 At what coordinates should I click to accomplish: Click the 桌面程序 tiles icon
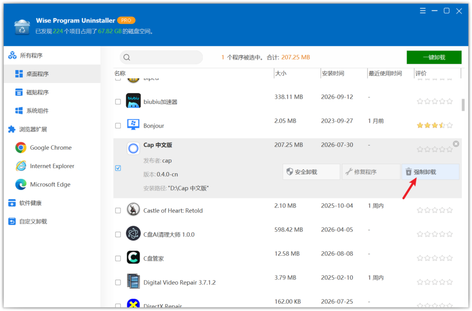point(18,74)
